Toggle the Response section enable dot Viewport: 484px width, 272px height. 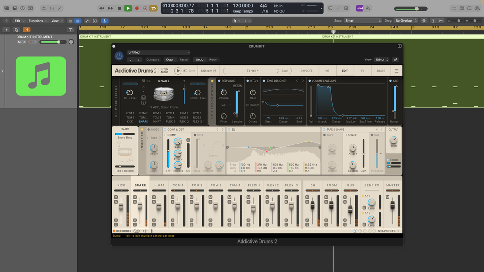click(x=219, y=81)
